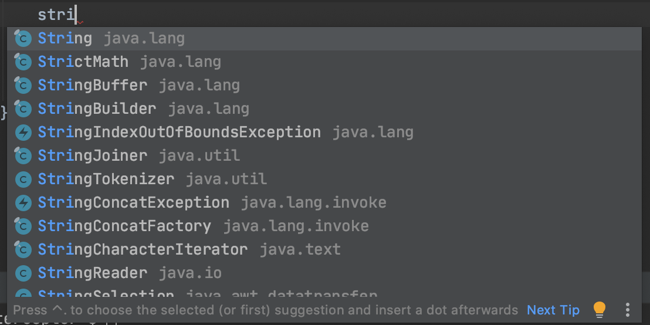Pick StringConcatFactory suggestion

pyautogui.click(x=324, y=226)
